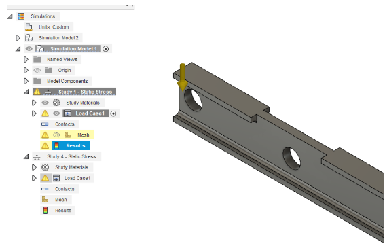Image resolution: width=385 pixels, height=248 pixels.
Task: Collapse Study 4 - Static Stress
Action: click(26, 156)
